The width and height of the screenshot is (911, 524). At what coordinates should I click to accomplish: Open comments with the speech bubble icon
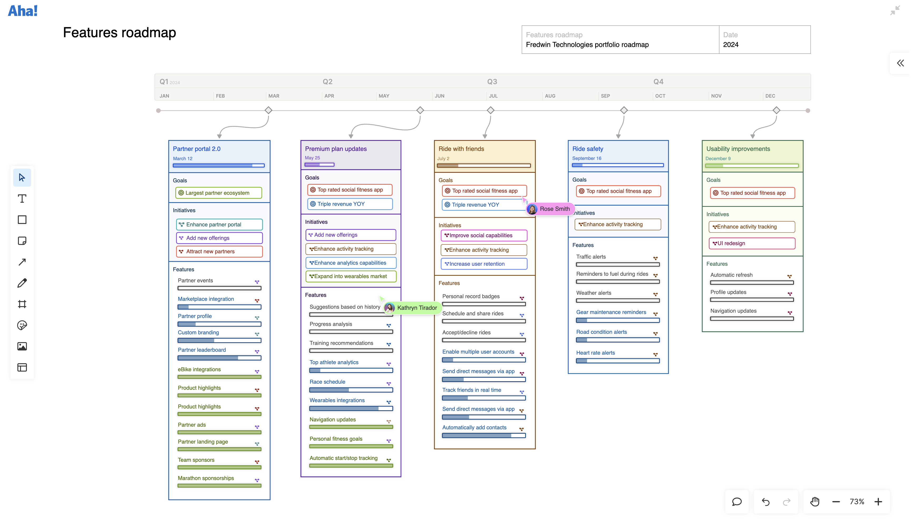[737, 502]
